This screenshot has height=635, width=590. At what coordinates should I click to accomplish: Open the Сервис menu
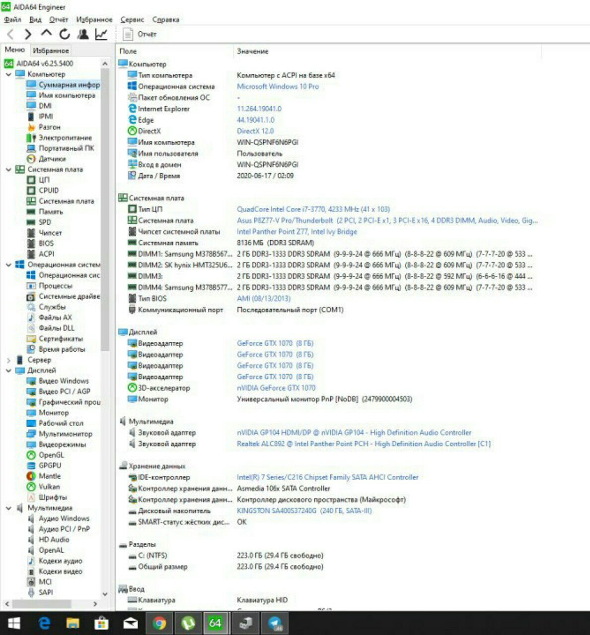(132, 20)
